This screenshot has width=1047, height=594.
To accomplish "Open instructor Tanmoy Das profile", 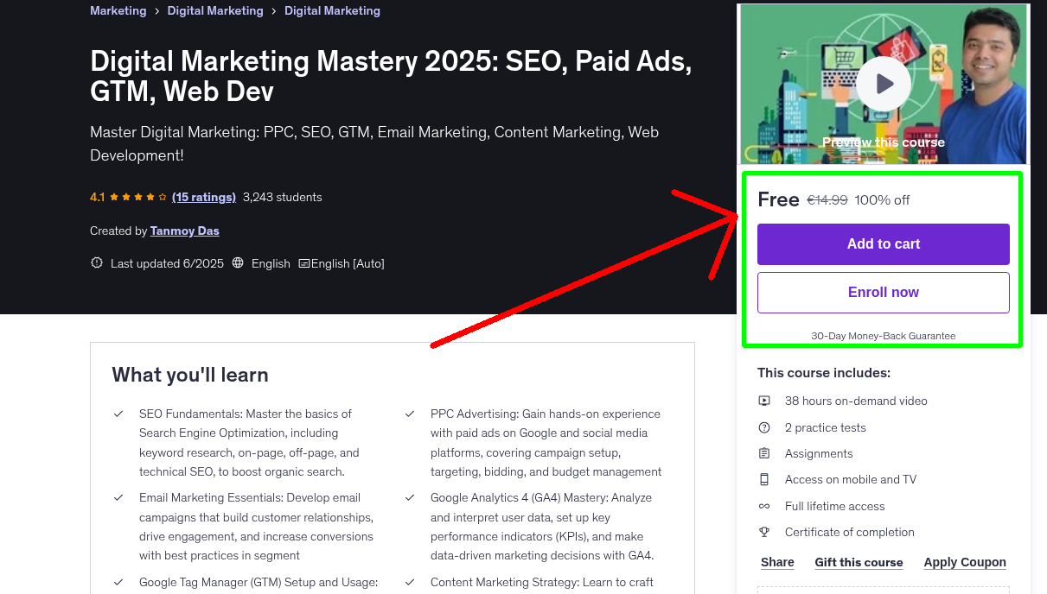I will pos(184,231).
